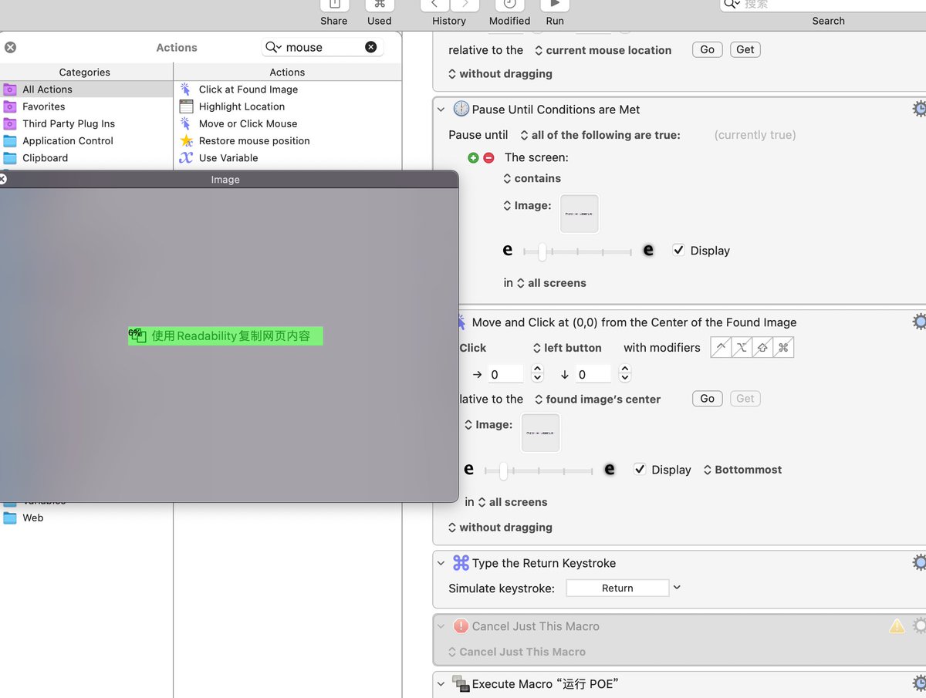This screenshot has height=698, width=926.
Task: Click Go next to found image's center
Action: pyautogui.click(x=708, y=399)
